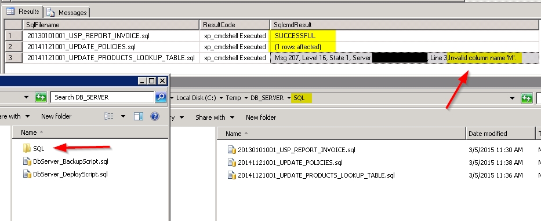Click refresh icon in SQL window address bar

pyautogui.click(x=527, y=98)
